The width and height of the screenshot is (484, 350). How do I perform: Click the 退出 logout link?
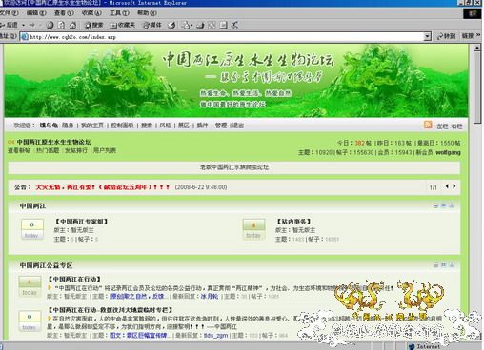238,126
